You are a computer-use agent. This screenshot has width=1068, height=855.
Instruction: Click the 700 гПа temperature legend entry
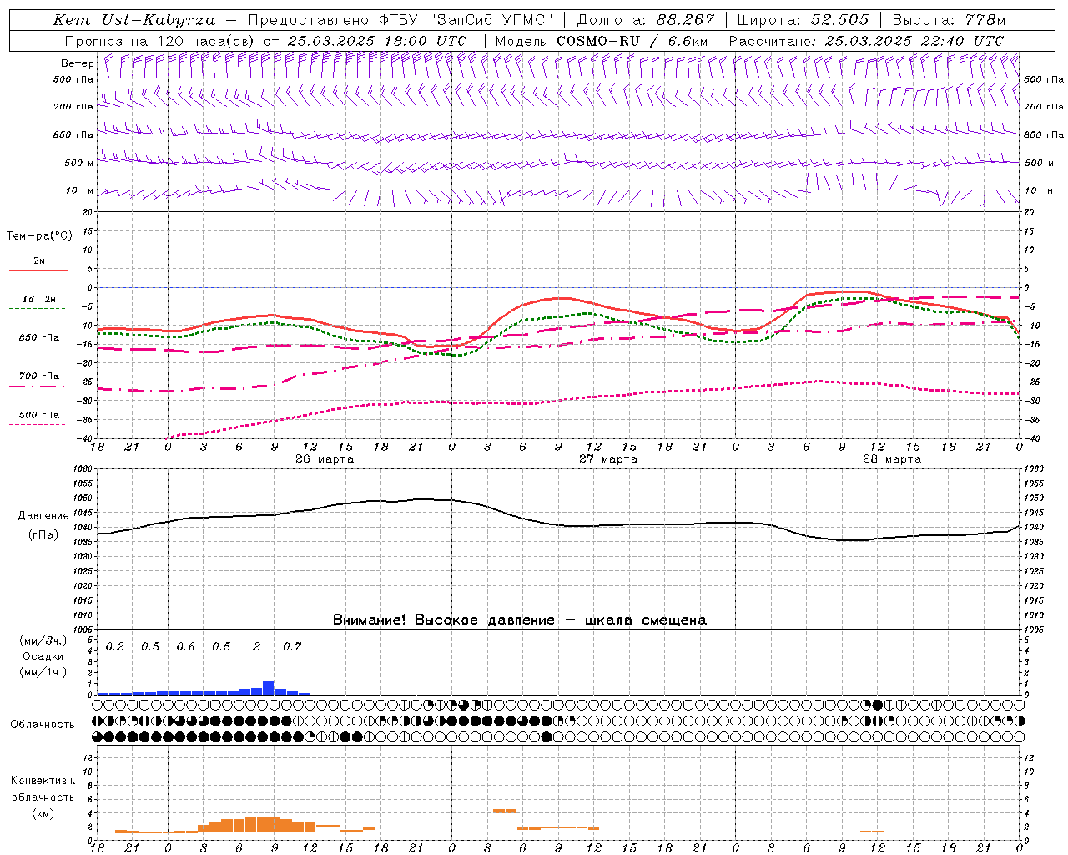pyautogui.click(x=39, y=377)
